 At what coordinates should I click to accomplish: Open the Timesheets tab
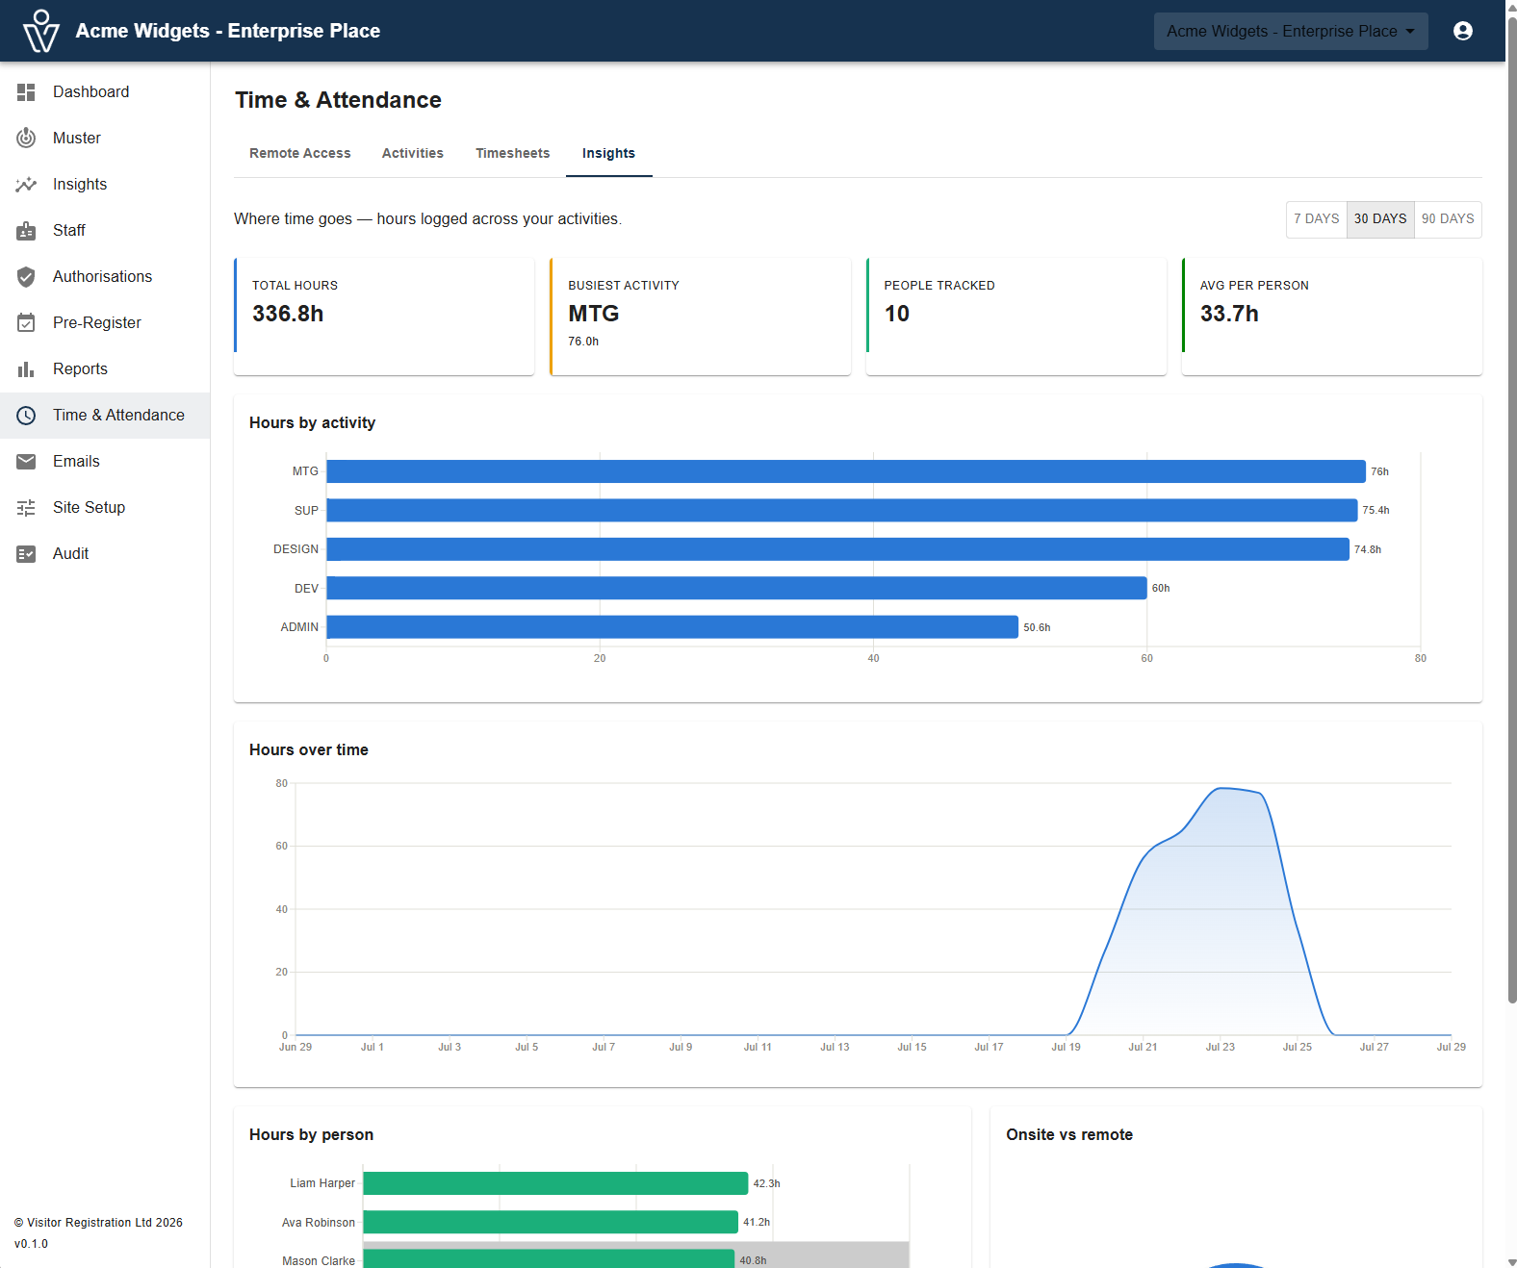point(513,154)
